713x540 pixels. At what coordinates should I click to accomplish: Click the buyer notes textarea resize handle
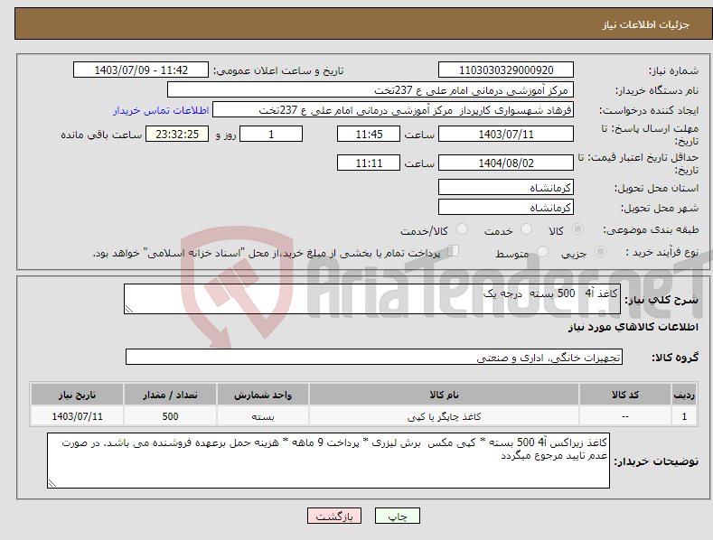coord(52,483)
